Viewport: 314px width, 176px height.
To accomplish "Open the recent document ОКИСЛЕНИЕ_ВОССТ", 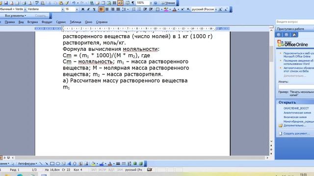I will pos(296,109).
